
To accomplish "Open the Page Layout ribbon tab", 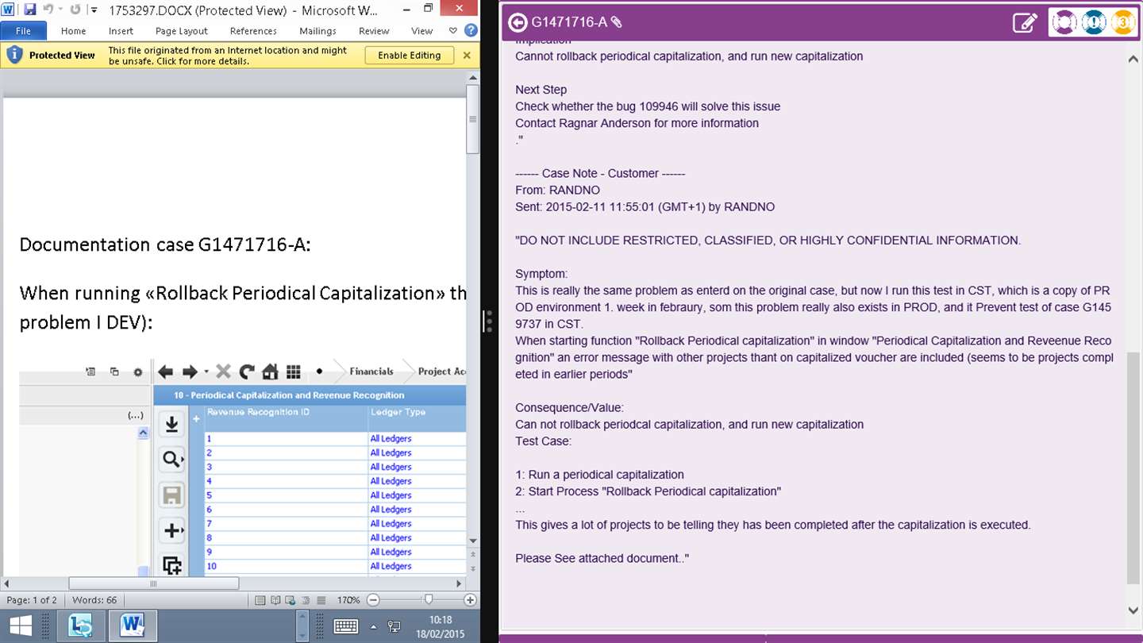I will [182, 31].
